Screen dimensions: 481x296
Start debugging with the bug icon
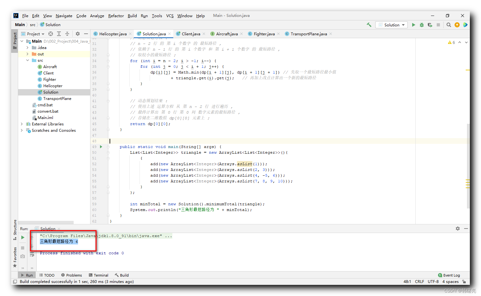[x=422, y=25]
